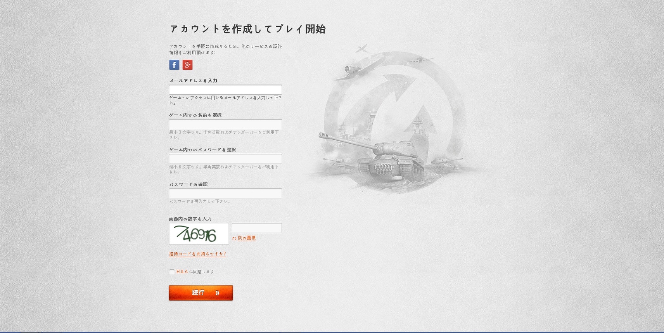Click the refresh icon beside 別の画像

click(x=234, y=238)
